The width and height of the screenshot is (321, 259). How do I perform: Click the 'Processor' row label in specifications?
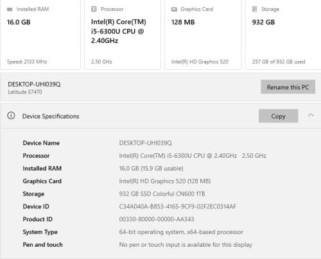click(36, 156)
